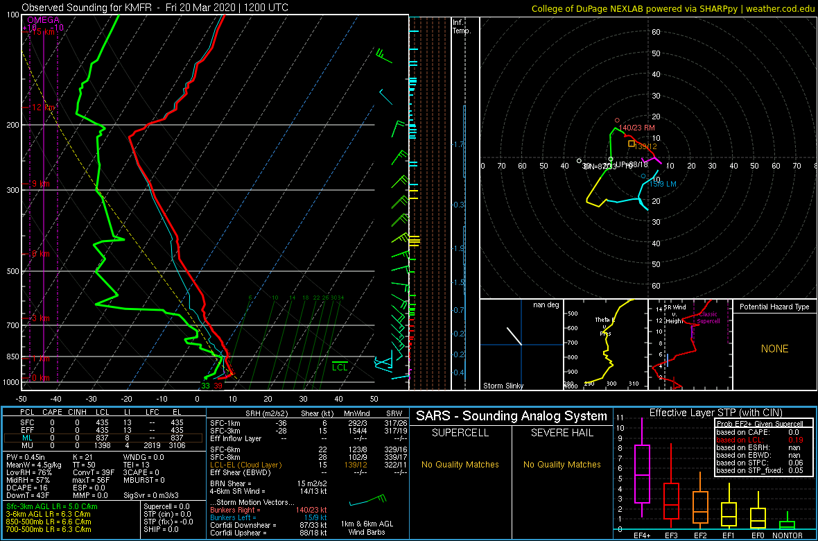Image resolution: width=818 pixels, height=541 pixels.
Task: Click the "Corfidi Upshear =" line
Action: 268,533
